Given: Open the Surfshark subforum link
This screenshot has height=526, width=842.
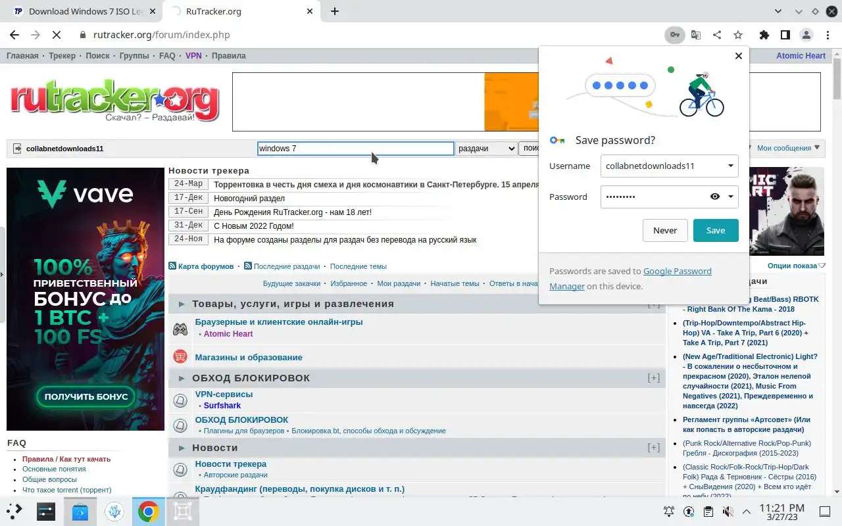Looking at the screenshot, I should pyautogui.click(x=222, y=406).
